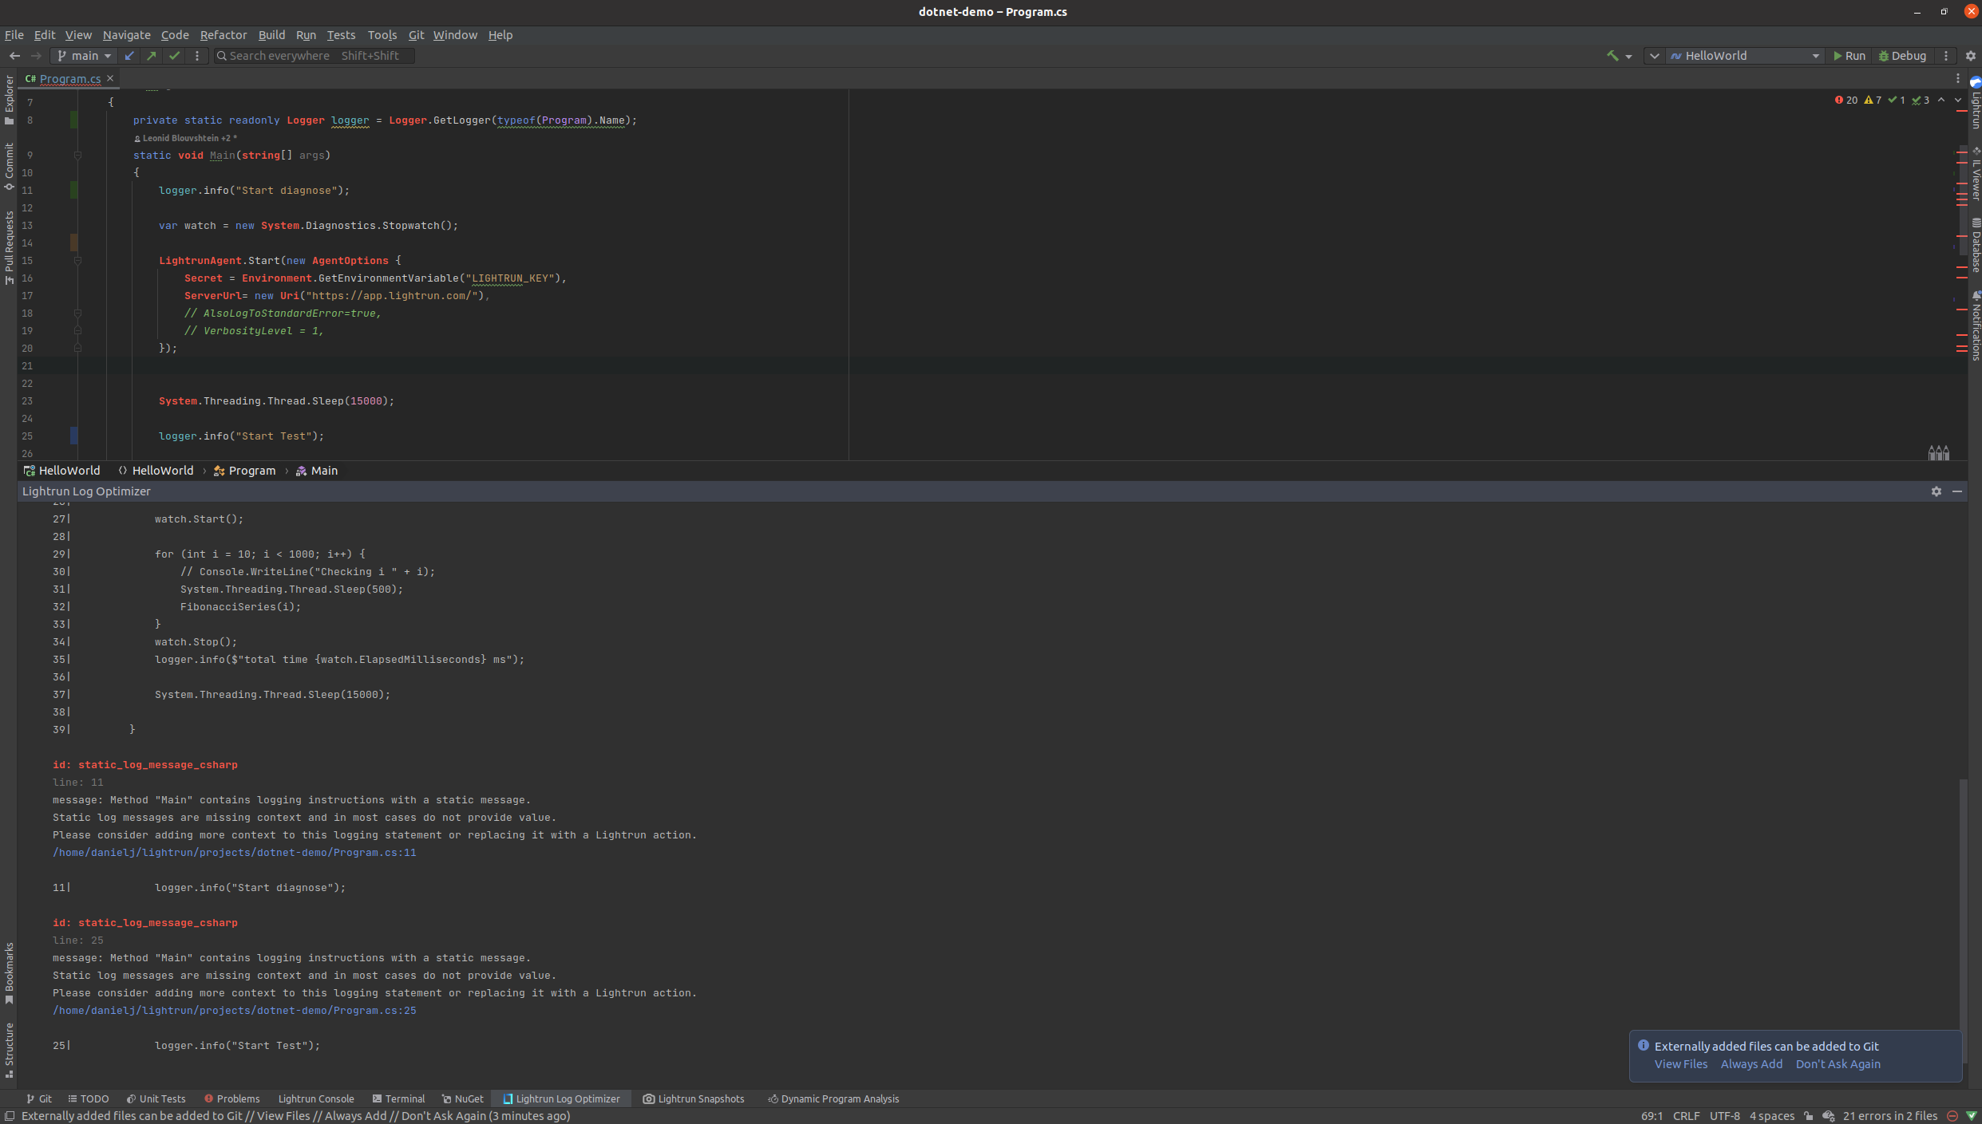Switch to the Lightrun Snapshots tab

click(x=694, y=1098)
